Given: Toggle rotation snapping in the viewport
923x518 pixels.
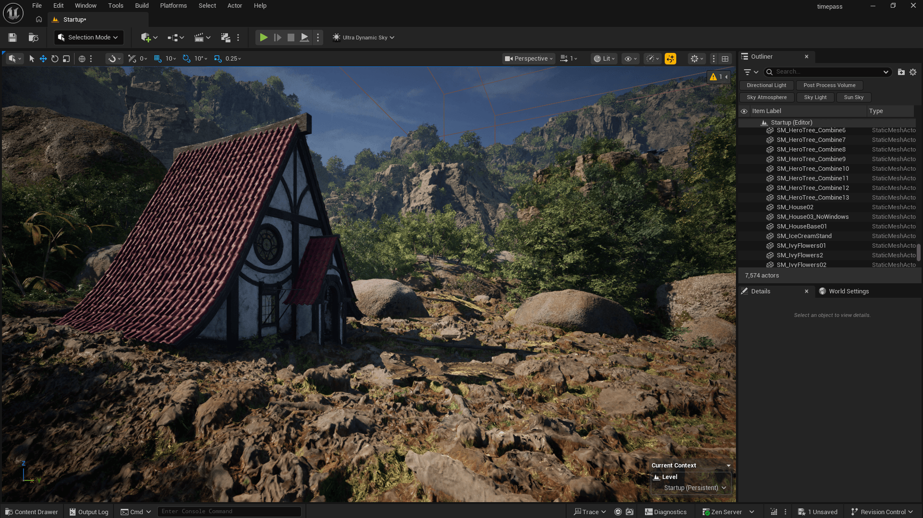Looking at the screenshot, I should pyautogui.click(x=187, y=59).
